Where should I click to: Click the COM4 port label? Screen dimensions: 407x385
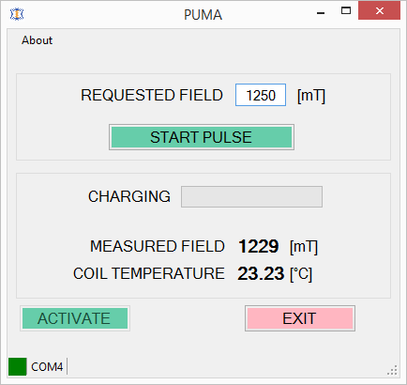(47, 366)
